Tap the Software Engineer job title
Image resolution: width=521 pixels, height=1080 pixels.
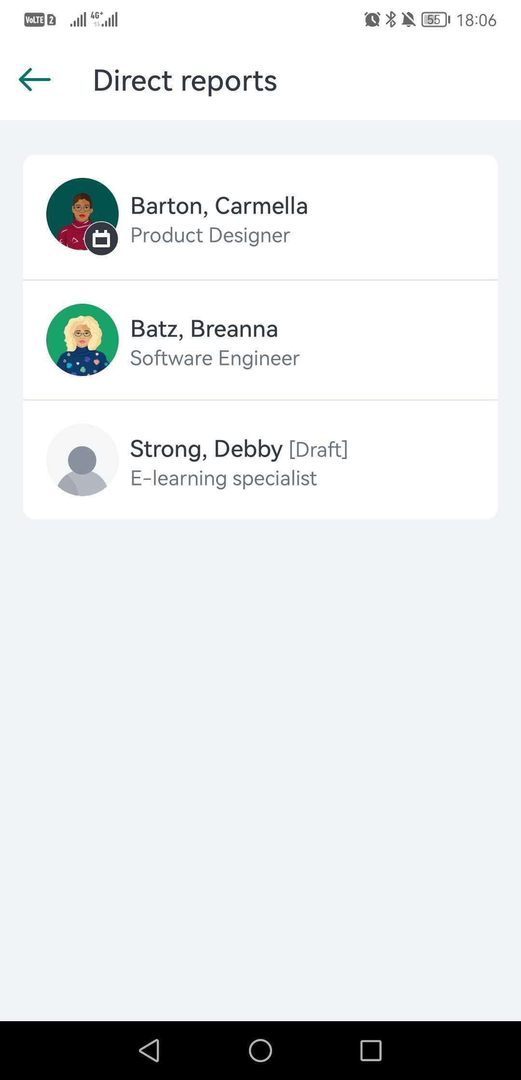click(x=215, y=358)
